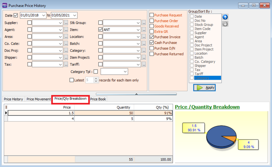This screenshot has width=272, height=167.
Task: Increase the Latest records spinner value
Action: pos(96,79)
